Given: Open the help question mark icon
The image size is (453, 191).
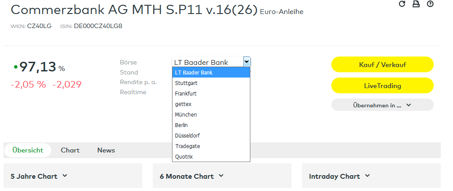Looking at the screenshot, I should tap(430, 4).
